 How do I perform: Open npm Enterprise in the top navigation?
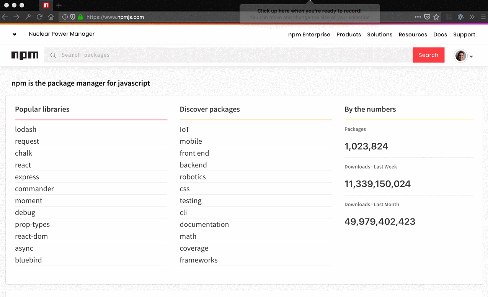[309, 34]
